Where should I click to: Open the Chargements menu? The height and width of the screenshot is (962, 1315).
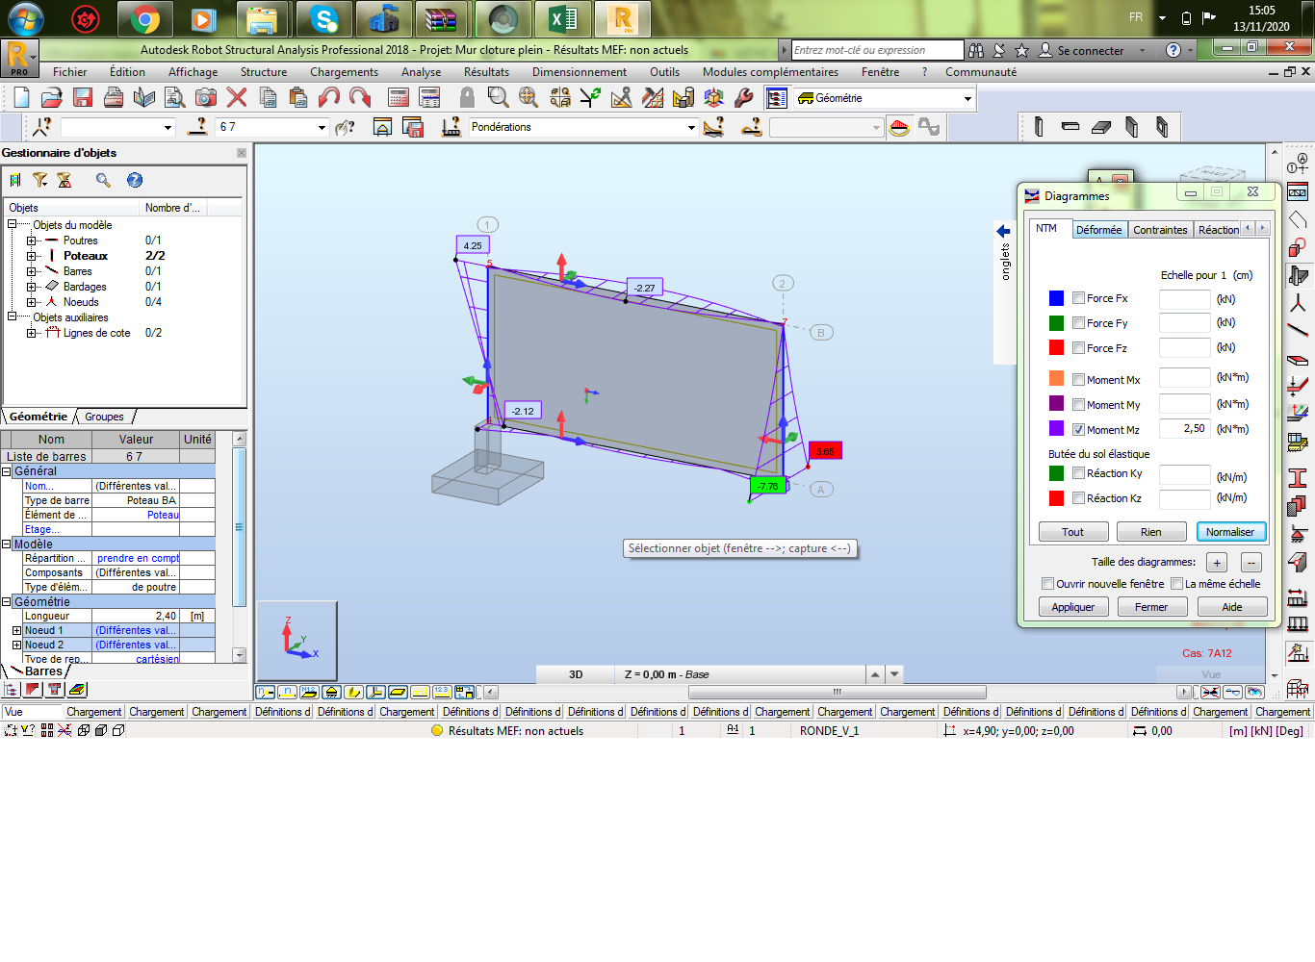pos(344,72)
